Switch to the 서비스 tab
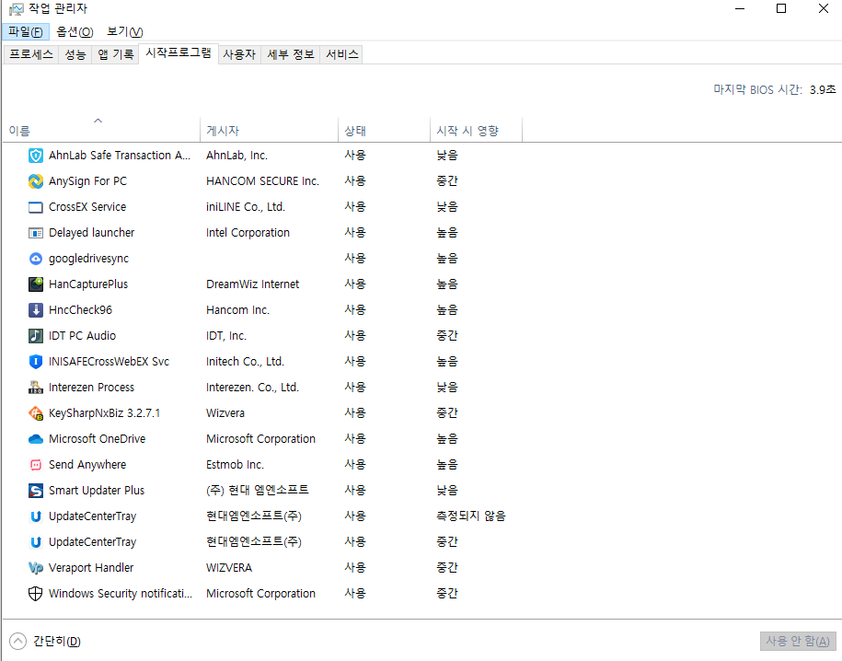The height and width of the screenshot is (661, 842). coord(341,54)
